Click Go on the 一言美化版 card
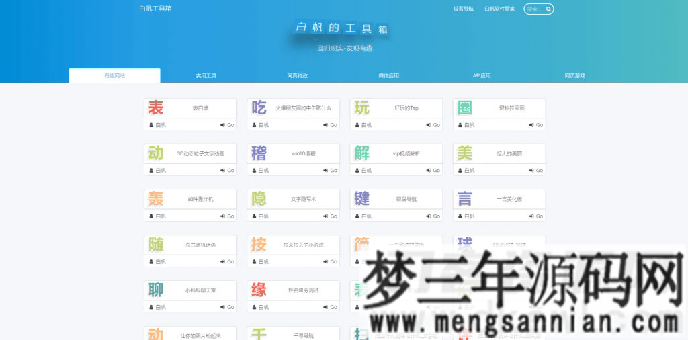The height and width of the screenshot is (340, 688). click(536, 216)
